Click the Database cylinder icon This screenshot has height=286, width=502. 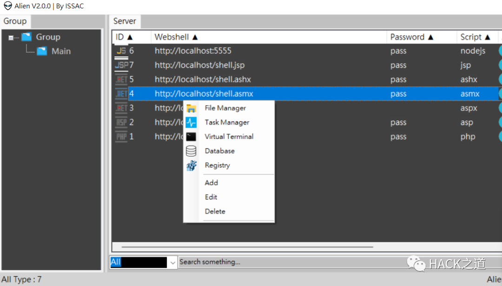(x=191, y=151)
